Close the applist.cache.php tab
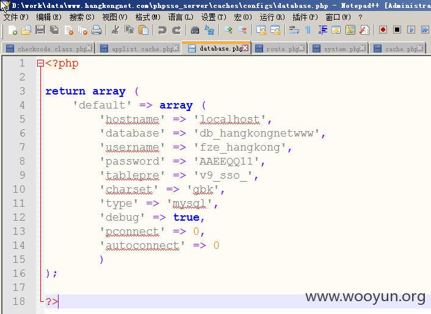Viewport: 431px width, 314px height. pyautogui.click(x=176, y=48)
